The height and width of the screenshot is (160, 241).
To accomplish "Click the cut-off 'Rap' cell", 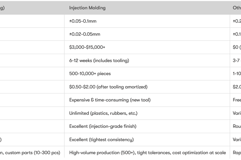I will pyautogui.click(x=237, y=152).
